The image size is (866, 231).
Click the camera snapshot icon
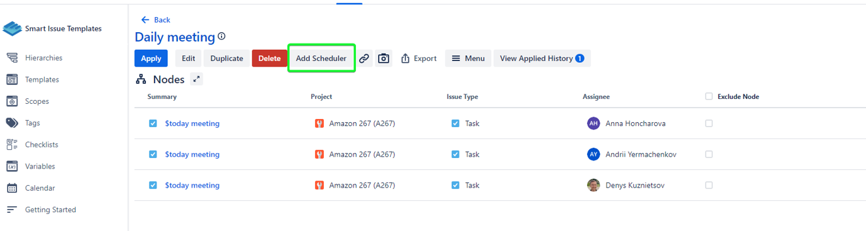tap(384, 59)
